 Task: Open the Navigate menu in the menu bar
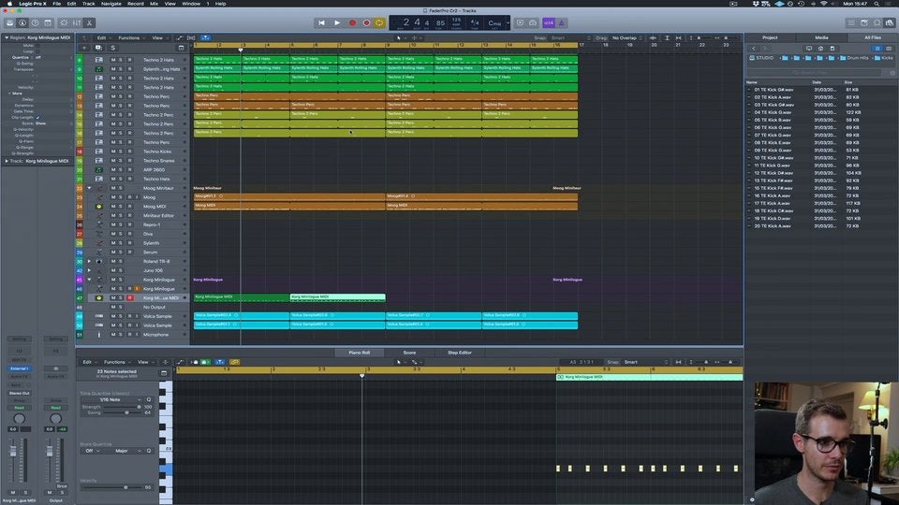tap(111, 4)
